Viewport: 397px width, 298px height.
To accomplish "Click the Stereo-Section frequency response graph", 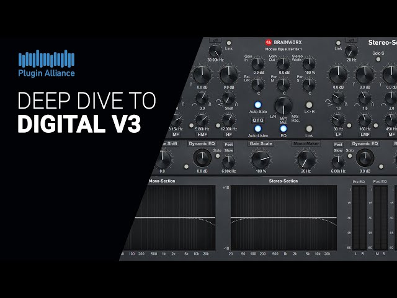I will click(x=283, y=218).
